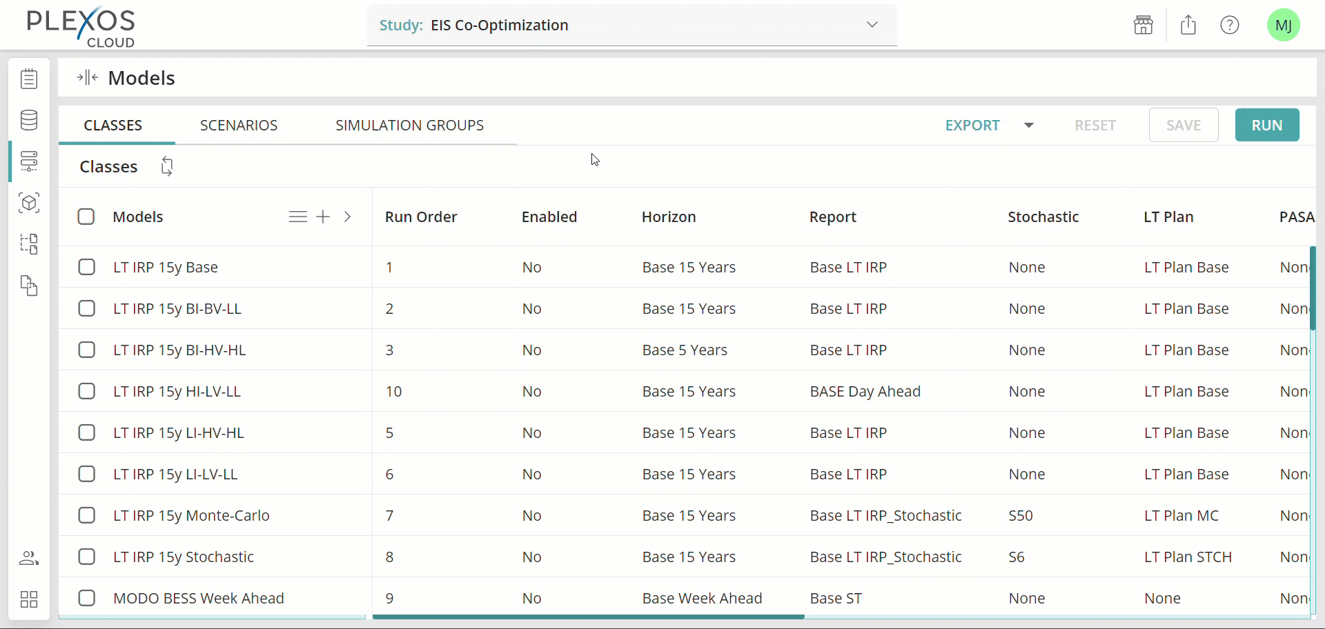Switch to the Scenarios tab

(x=239, y=126)
